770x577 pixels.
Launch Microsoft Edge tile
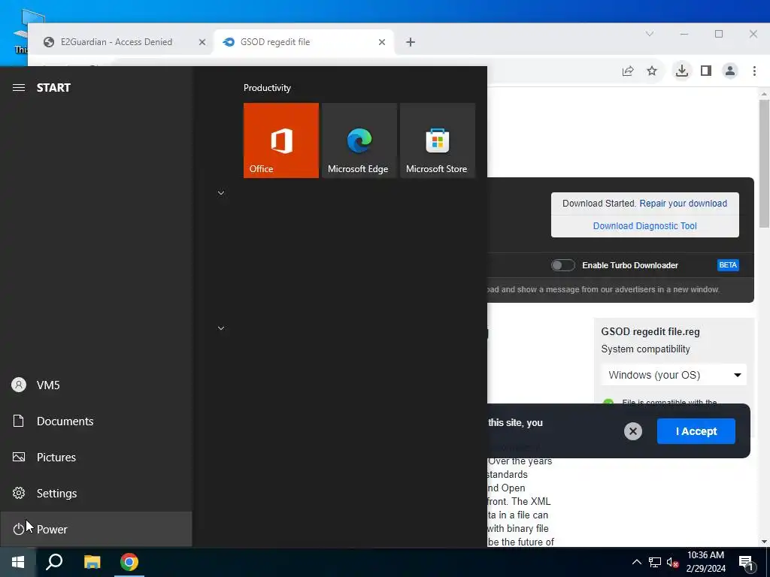pos(359,140)
